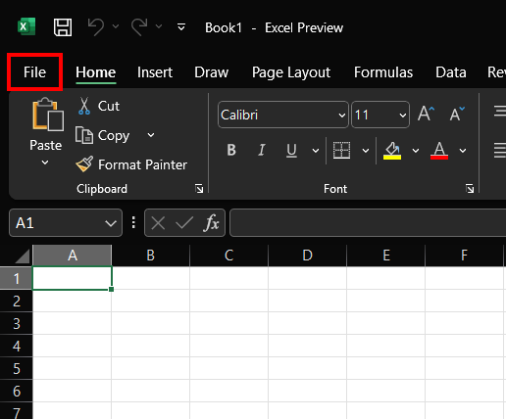Image resolution: width=506 pixels, height=419 pixels.
Task: Open the Font settings dialog launcher
Action: [470, 189]
